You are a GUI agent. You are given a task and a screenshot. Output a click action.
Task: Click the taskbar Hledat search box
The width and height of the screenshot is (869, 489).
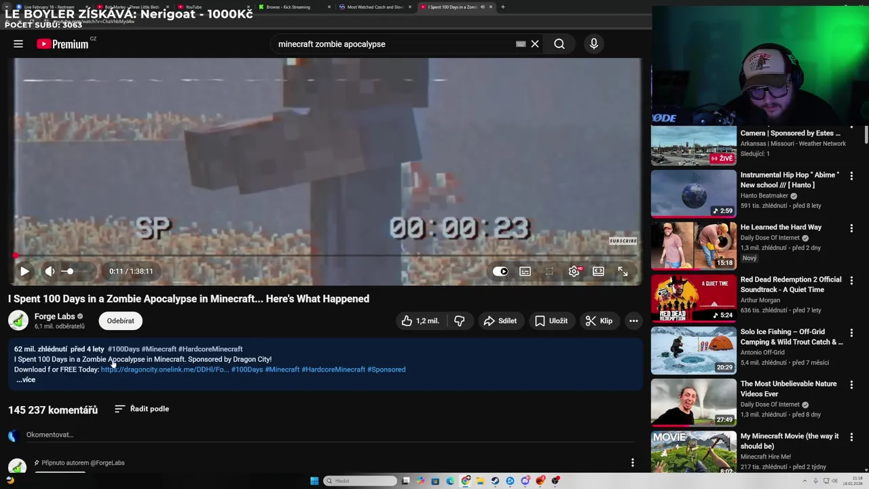point(360,481)
